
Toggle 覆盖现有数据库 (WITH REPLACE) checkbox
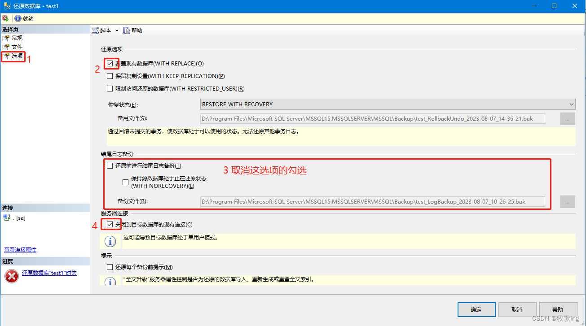tap(110, 64)
